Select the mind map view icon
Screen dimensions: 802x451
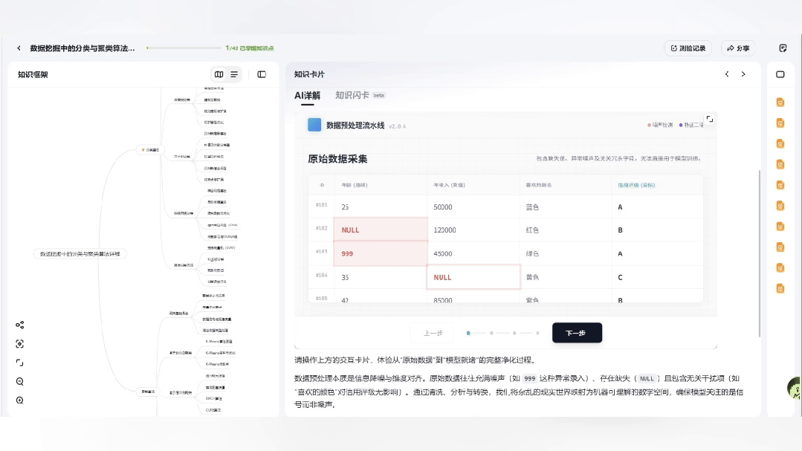click(x=219, y=74)
